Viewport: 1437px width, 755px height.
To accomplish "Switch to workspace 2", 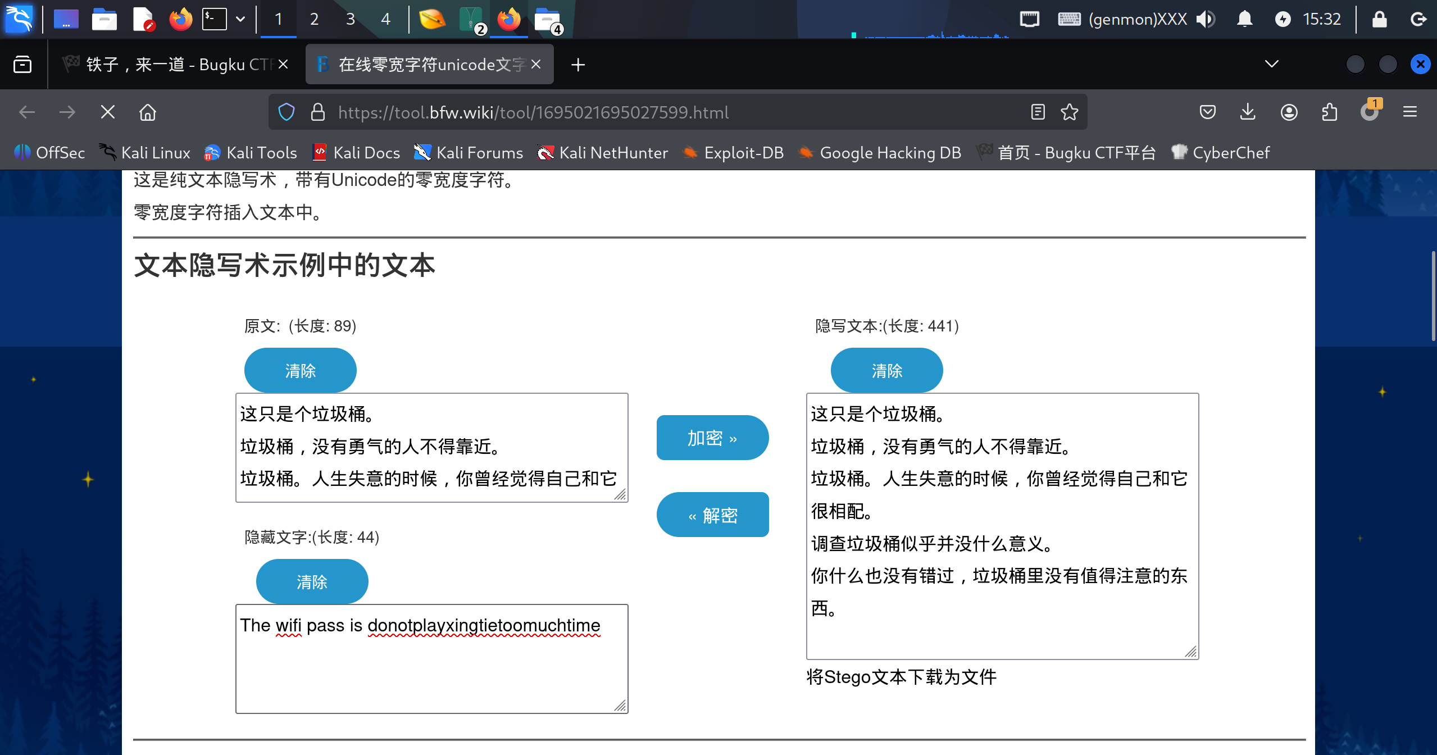I will (x=314, y=19).
